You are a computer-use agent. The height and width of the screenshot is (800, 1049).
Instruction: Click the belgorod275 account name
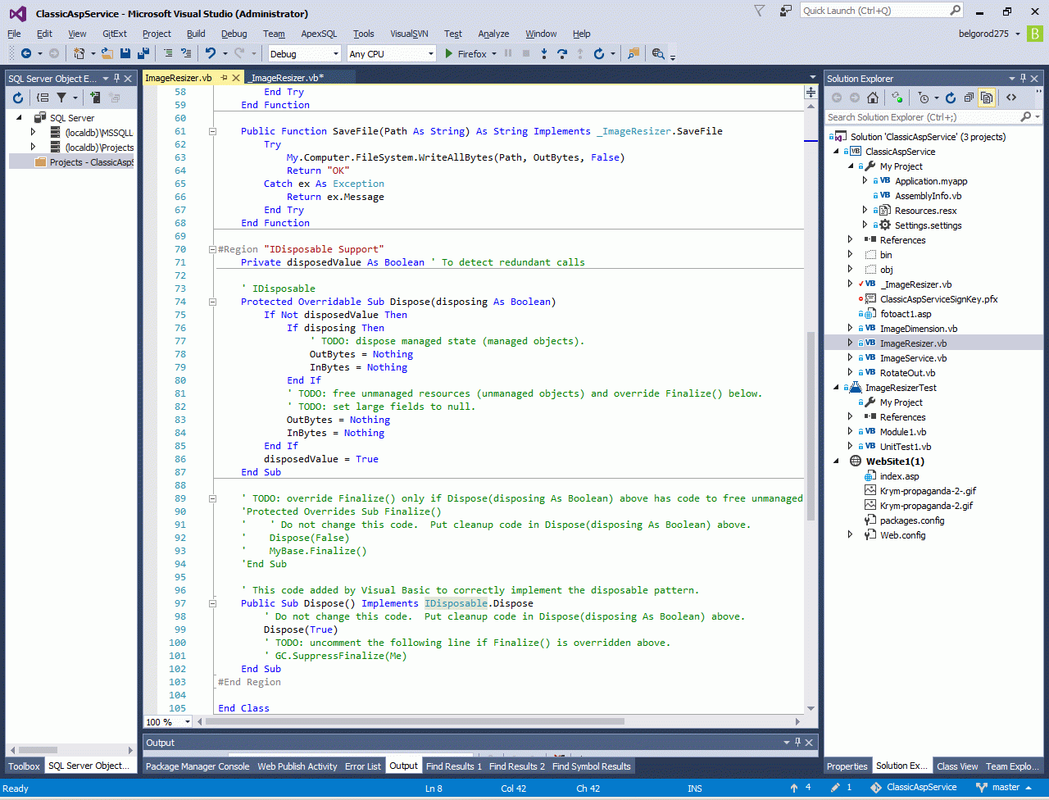tap(984, 34)
